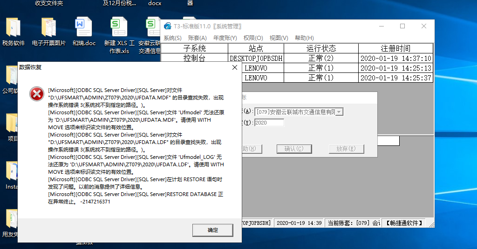Screen dimensions: 477x249
Task: Select the 2020-01-19 14:25:13 timestamp cell
Action: pyautogui.click(x=395, y=68)
